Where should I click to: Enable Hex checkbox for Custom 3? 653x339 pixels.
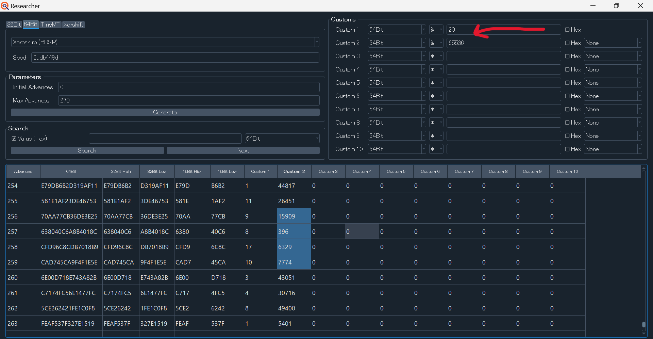tap(567, 56)
